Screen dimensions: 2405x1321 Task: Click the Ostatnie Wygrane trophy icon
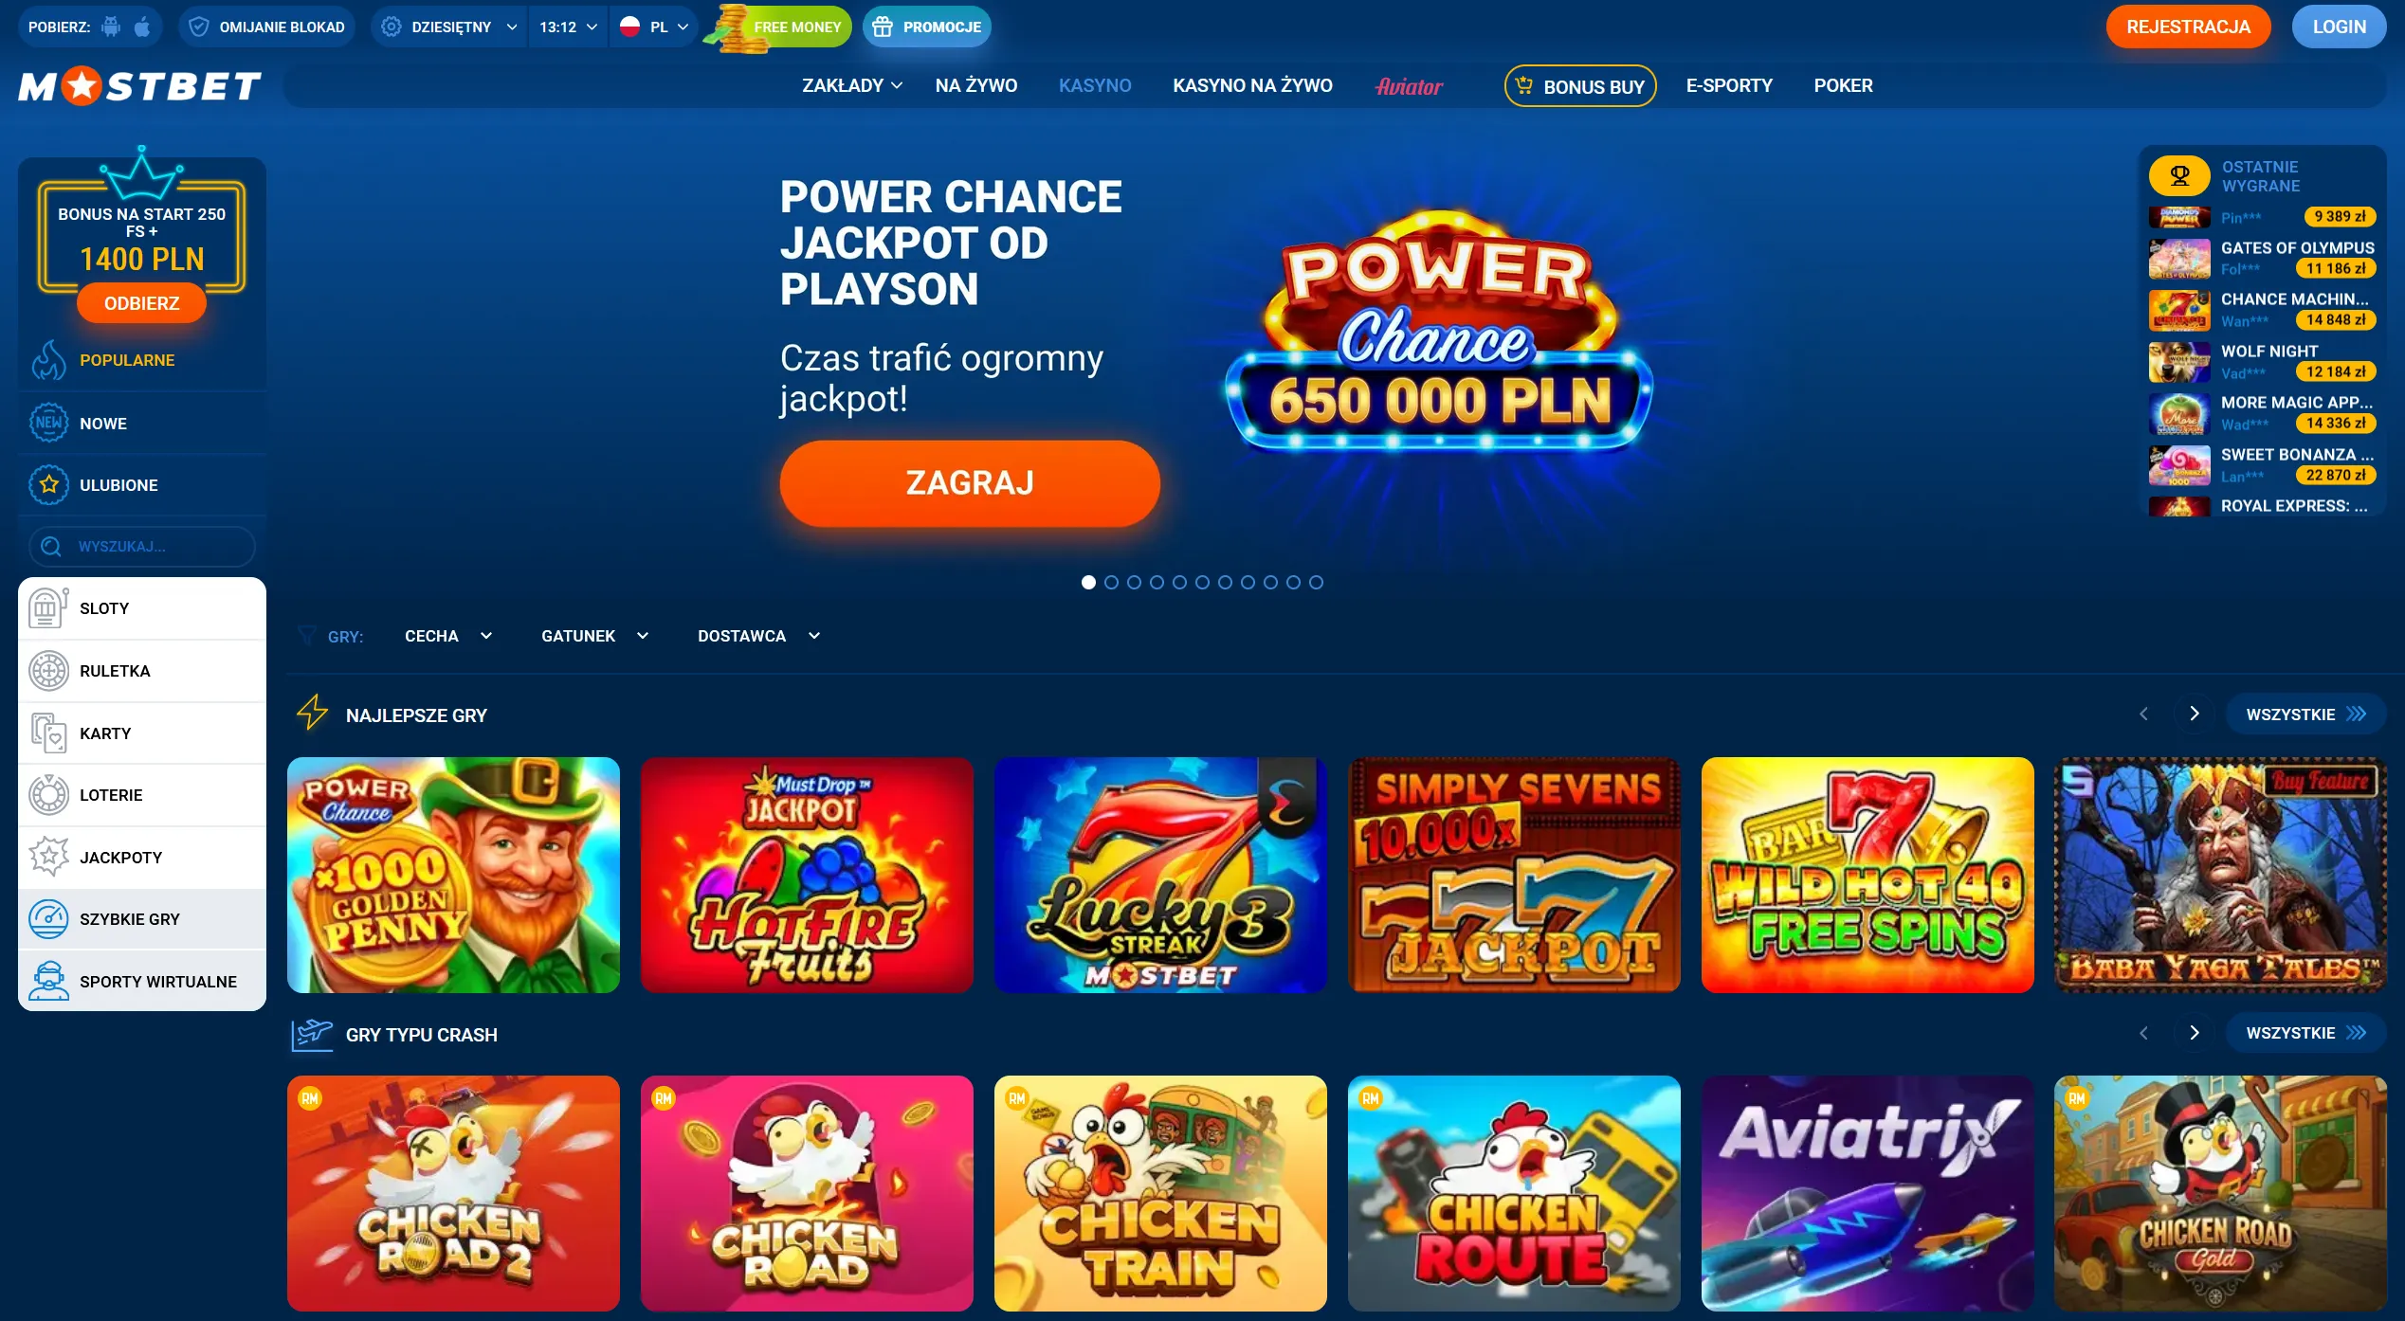pyautogui.click(x=2179, y=176)
